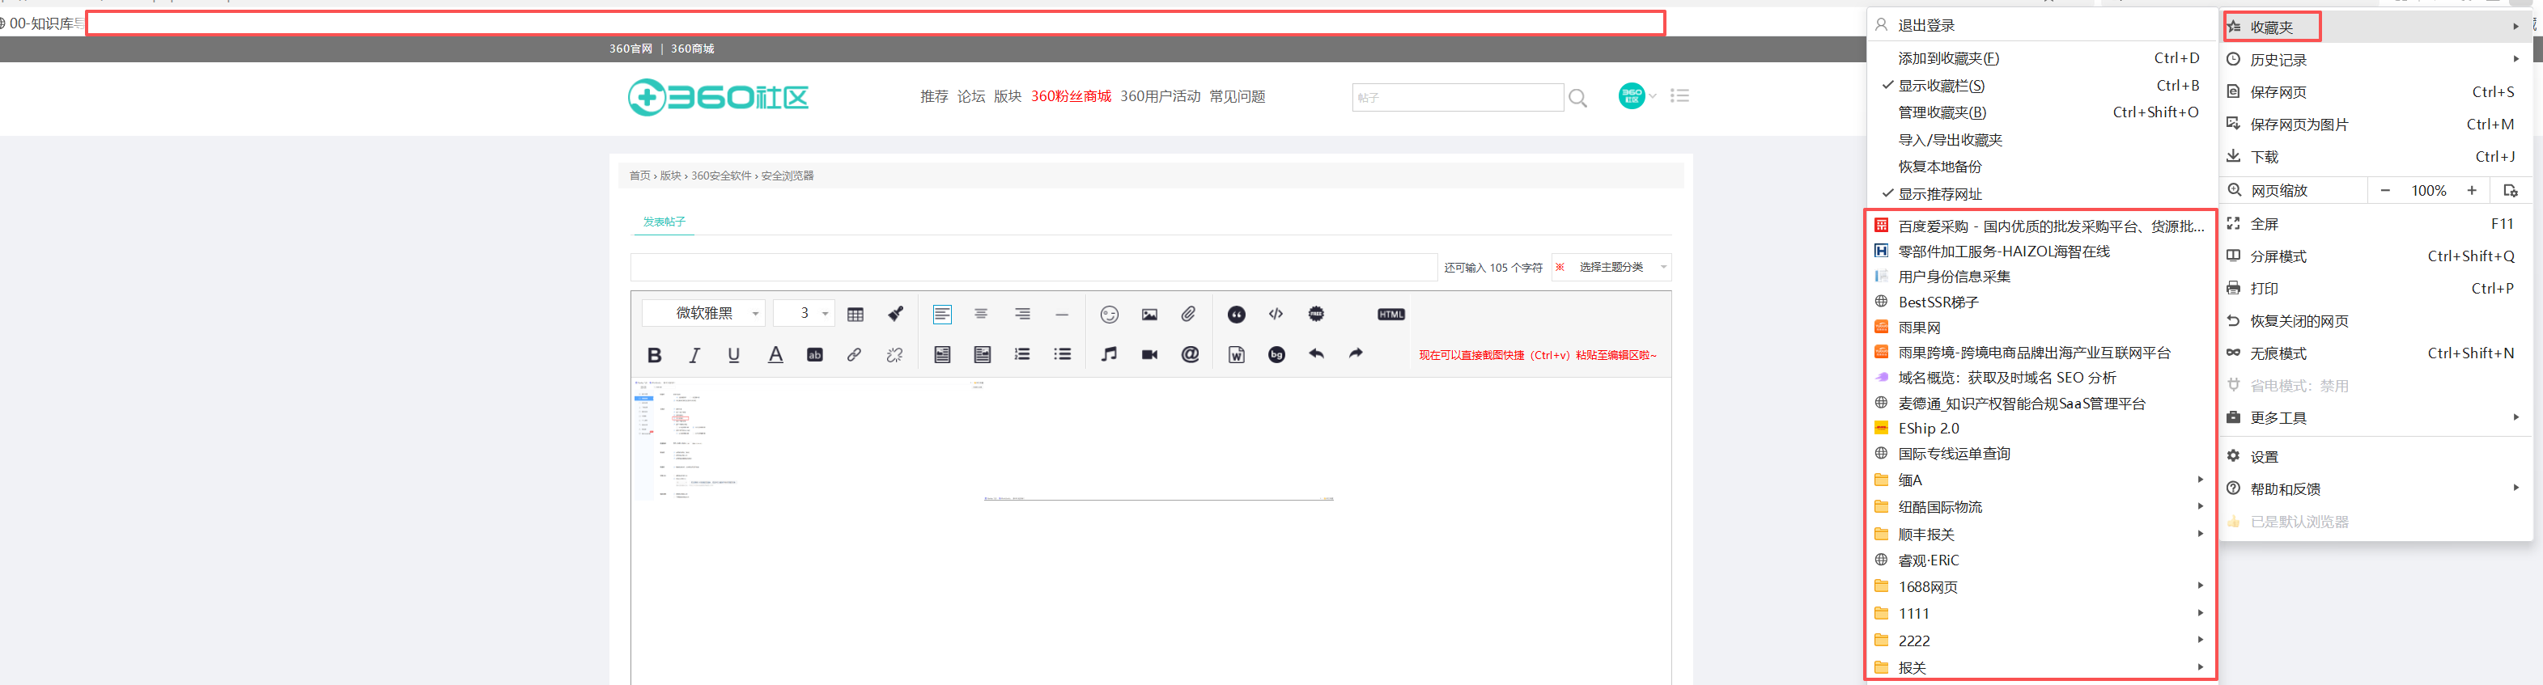Viewport: 2543px width, 685px height.
Task: Expand the 历史记录 submenu
Action: coord(2375,60)
